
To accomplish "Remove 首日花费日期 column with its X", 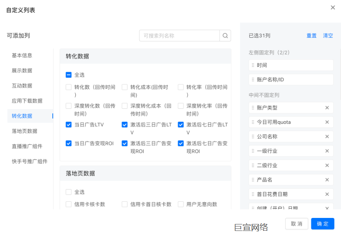I will pyautogui.click(x=327, y=194).
